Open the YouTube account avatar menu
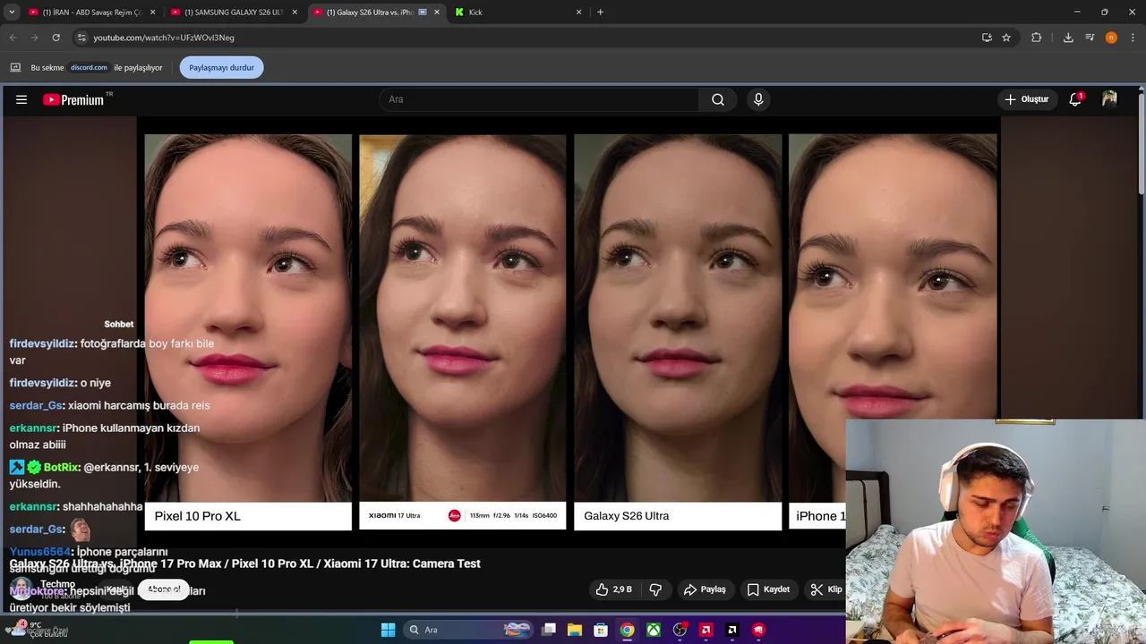1146x644 pixels. 1109,99
